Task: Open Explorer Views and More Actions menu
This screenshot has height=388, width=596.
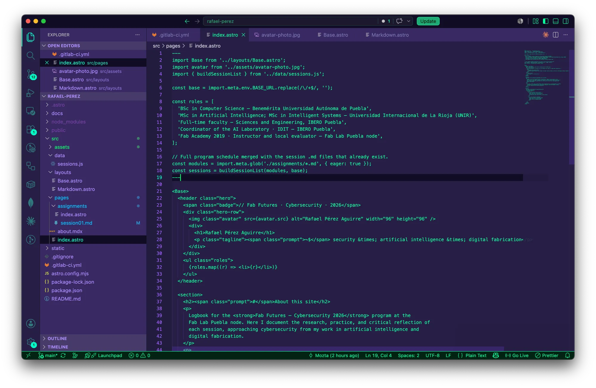Action: (137, 35)
